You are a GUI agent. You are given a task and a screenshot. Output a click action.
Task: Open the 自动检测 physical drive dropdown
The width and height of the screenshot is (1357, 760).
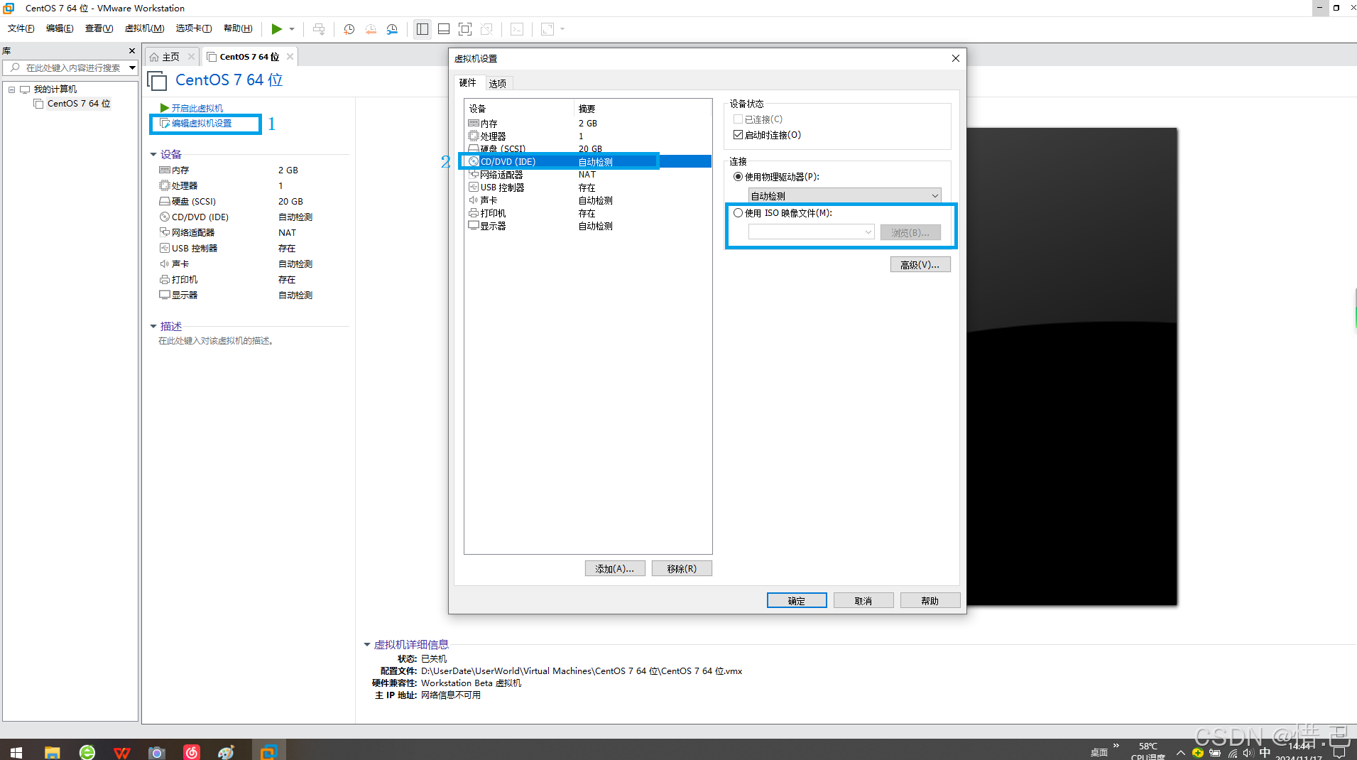pos(844,196)
